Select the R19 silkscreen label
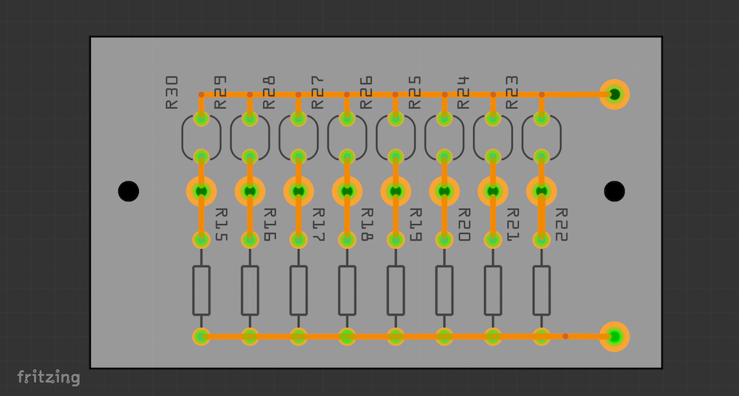 [x=415, y=224]
